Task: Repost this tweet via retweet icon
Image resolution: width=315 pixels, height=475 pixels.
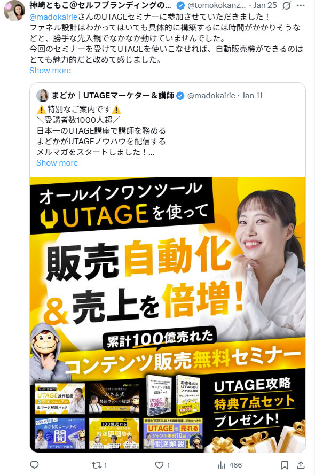Action: (99, 465)
